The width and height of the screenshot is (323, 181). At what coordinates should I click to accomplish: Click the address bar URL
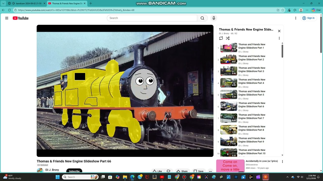coord(76,10)
